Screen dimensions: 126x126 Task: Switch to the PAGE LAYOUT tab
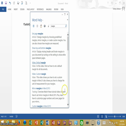(30, 9)
